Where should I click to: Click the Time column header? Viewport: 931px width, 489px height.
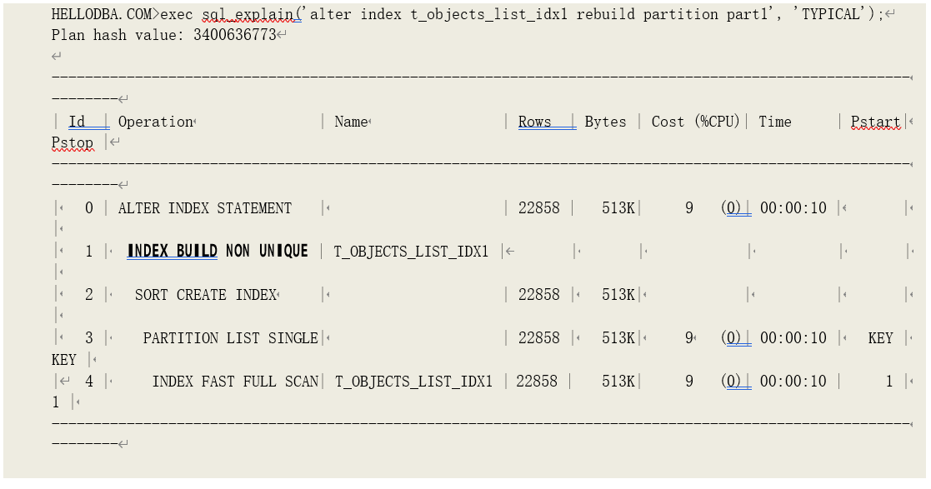(774, 122)
